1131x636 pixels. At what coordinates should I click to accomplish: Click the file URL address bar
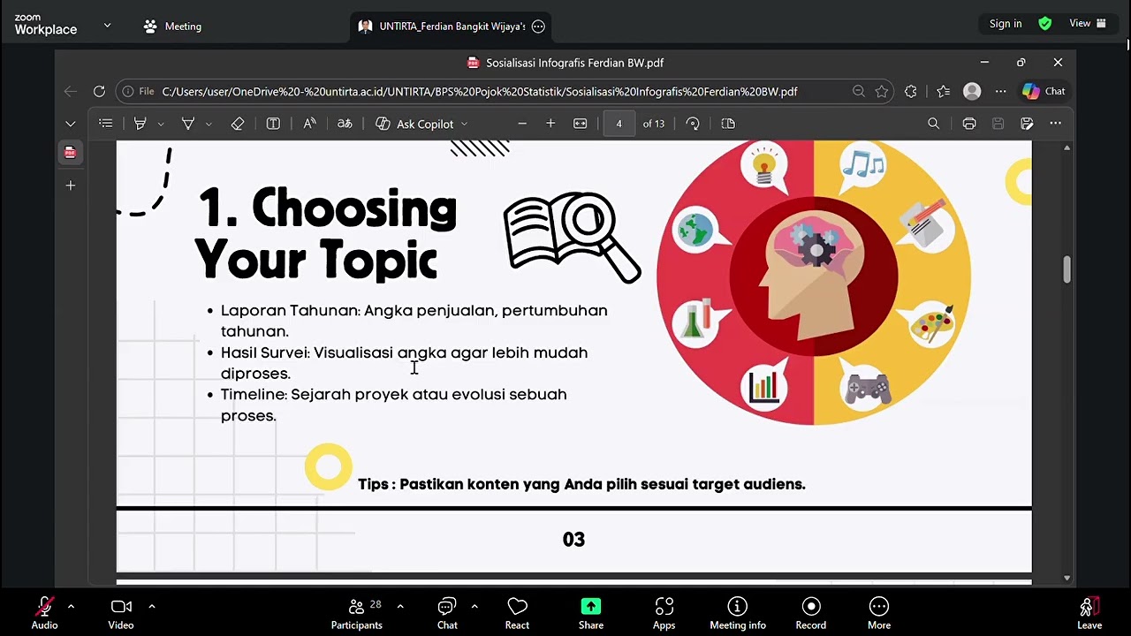click(x=480, y=91)
